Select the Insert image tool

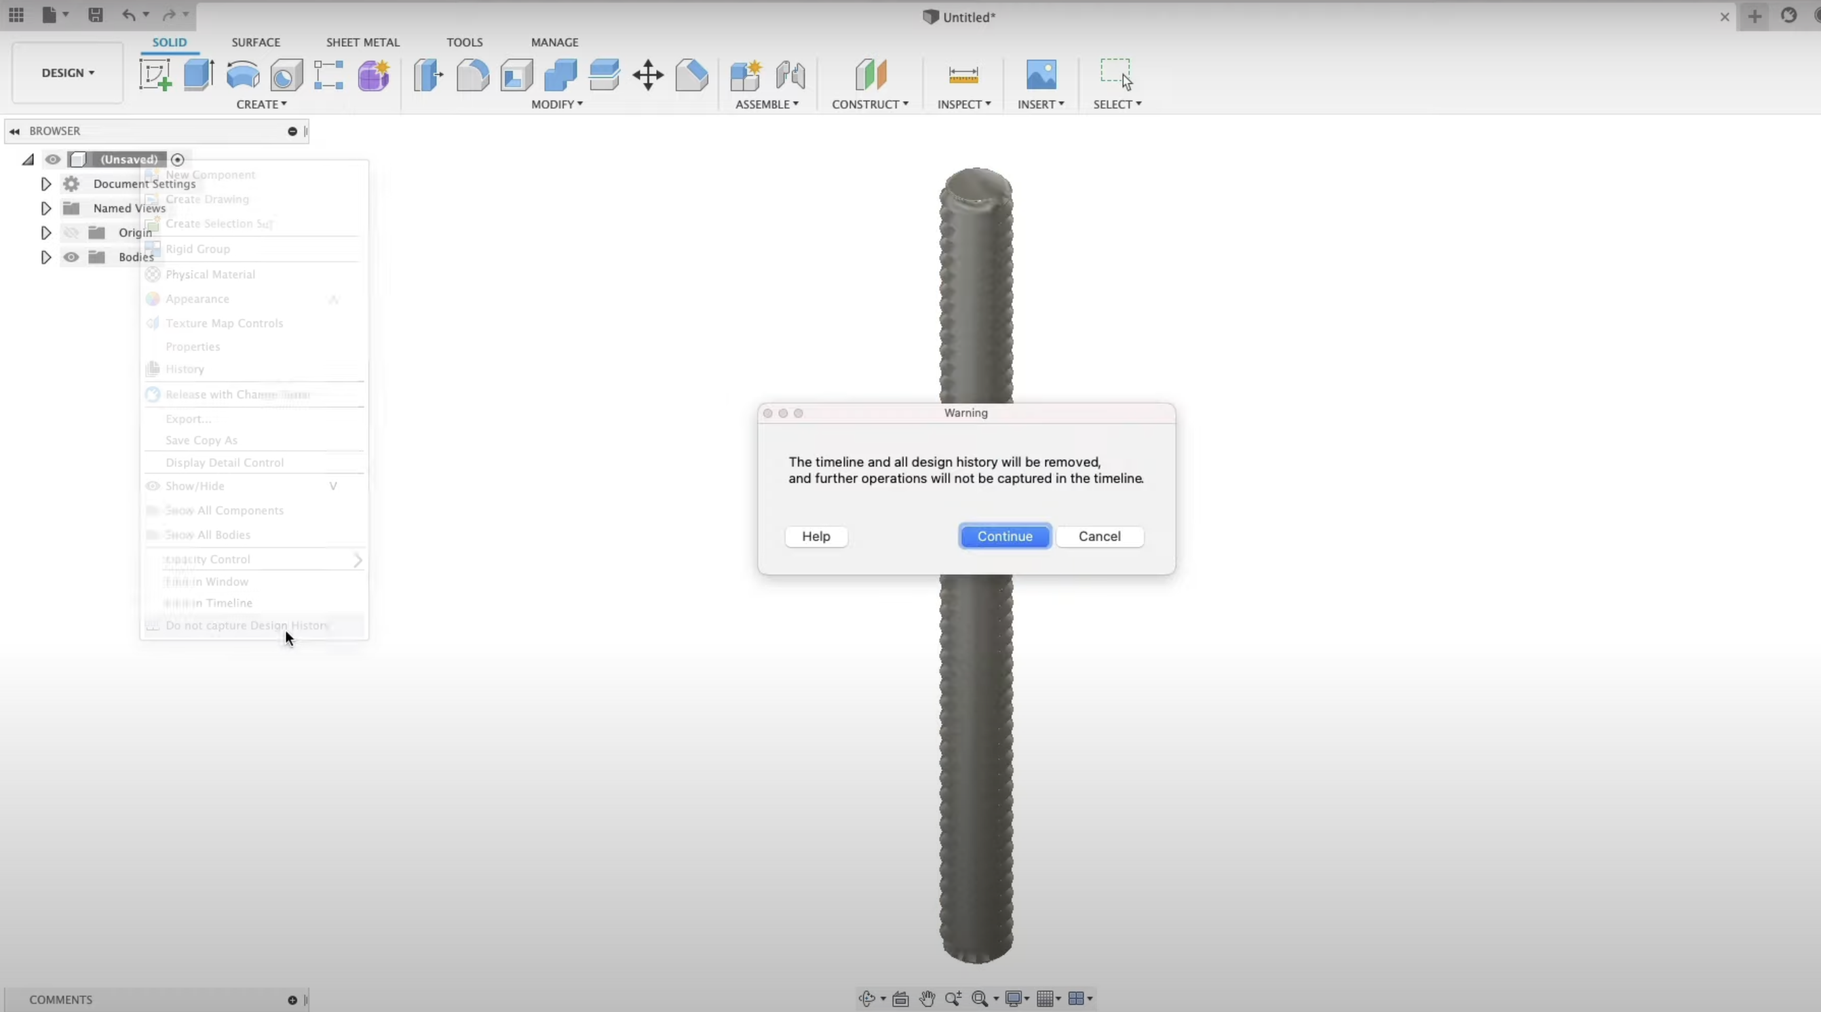pyautogui.click(x=1041, y=75)
